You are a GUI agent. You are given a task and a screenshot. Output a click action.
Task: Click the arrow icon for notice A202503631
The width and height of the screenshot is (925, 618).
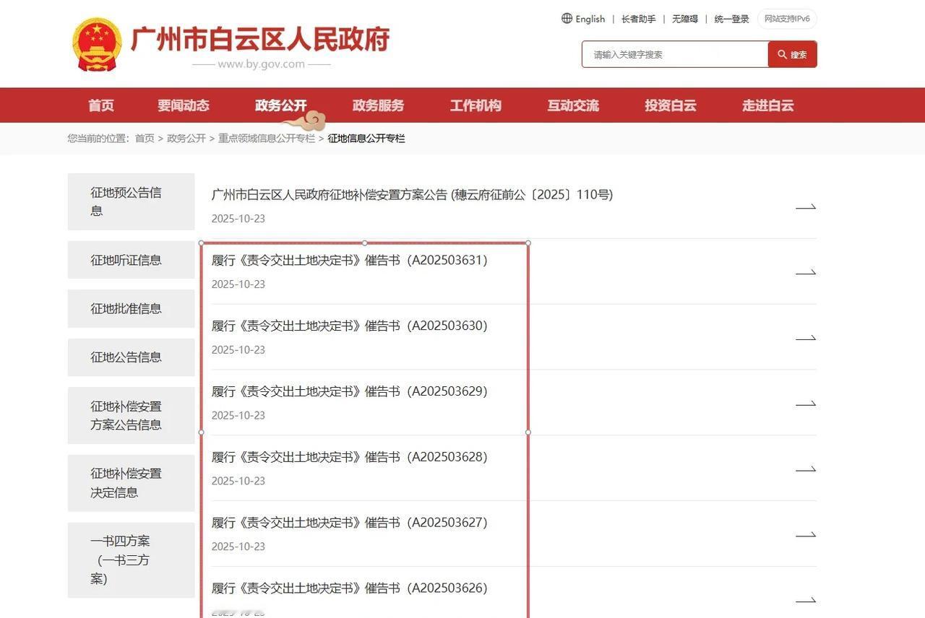[805, 272]
